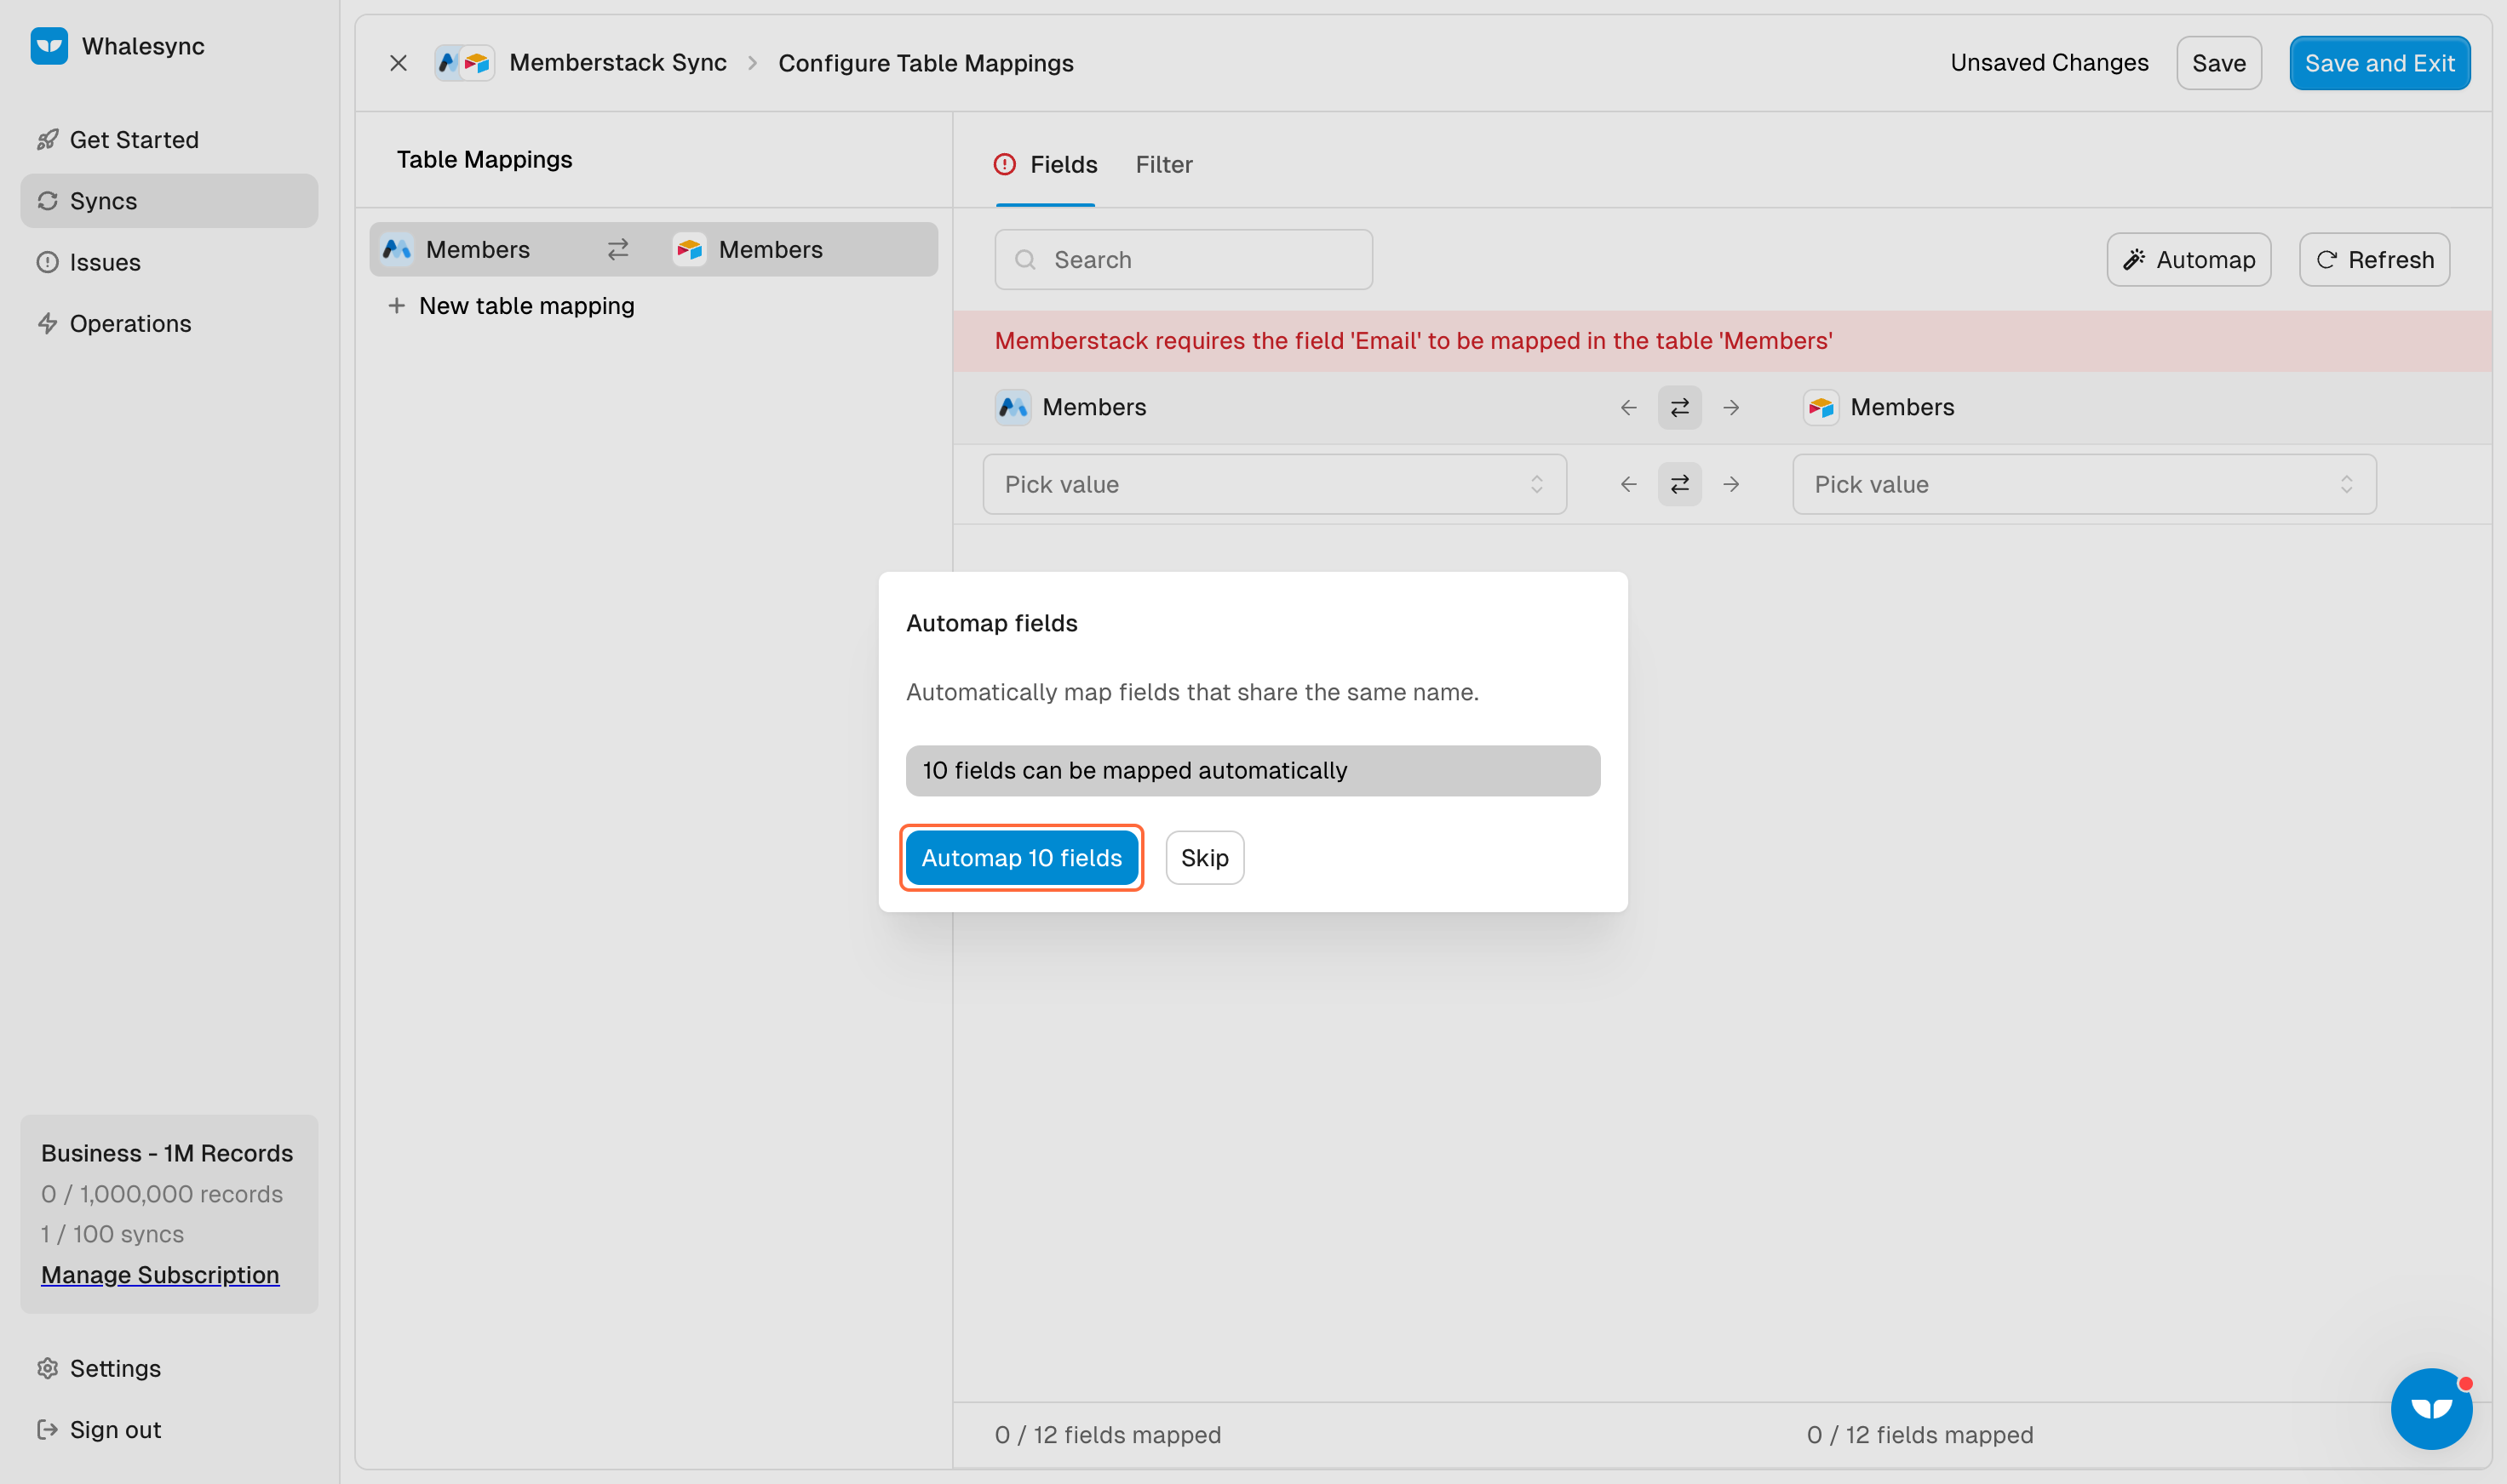Expand the left Pick value dropdown
Screen dimensions: 2507x1484
[1274, 485]
